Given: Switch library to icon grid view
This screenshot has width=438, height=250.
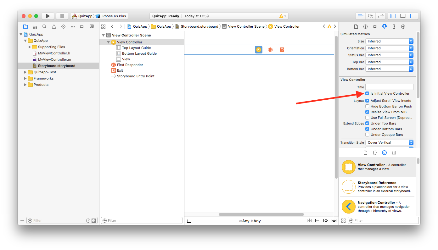Looking at the screenshot, I should tap(343, 220).
